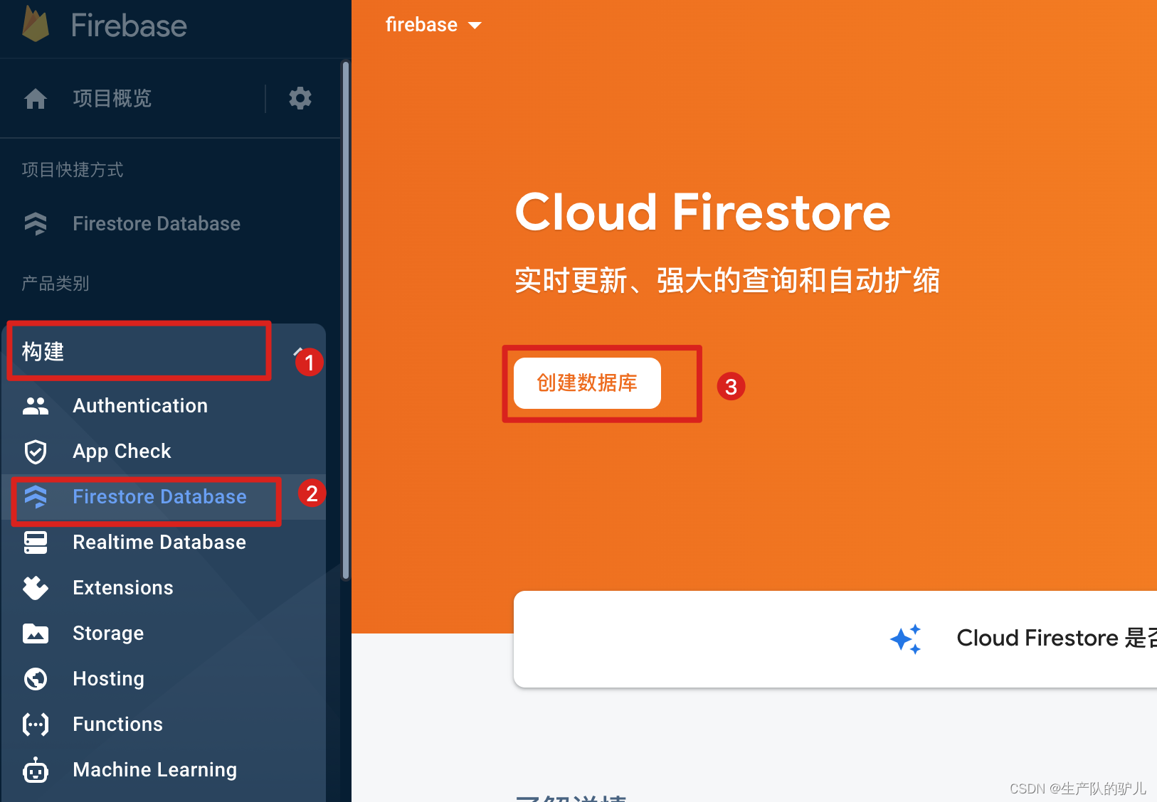The width and height of the screenshot is (1157, 802).
Task: Click the 实时更新、强大的查询和自动扩缩 subtitle
Action: coord(727,280)
